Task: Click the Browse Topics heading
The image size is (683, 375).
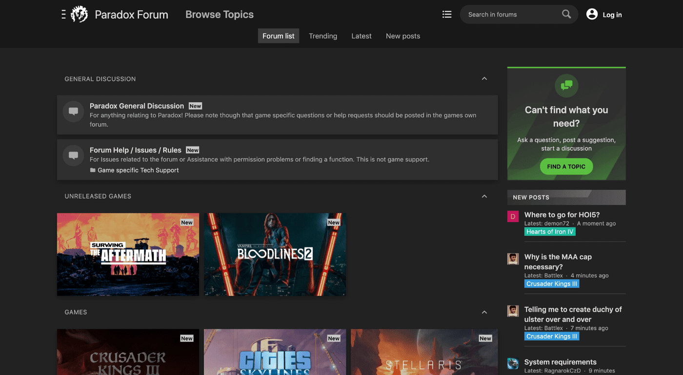Action: click(220, 15)
